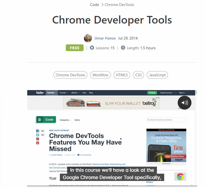Click the article title Chrome DevTools Features

click(x=85, y=142)
